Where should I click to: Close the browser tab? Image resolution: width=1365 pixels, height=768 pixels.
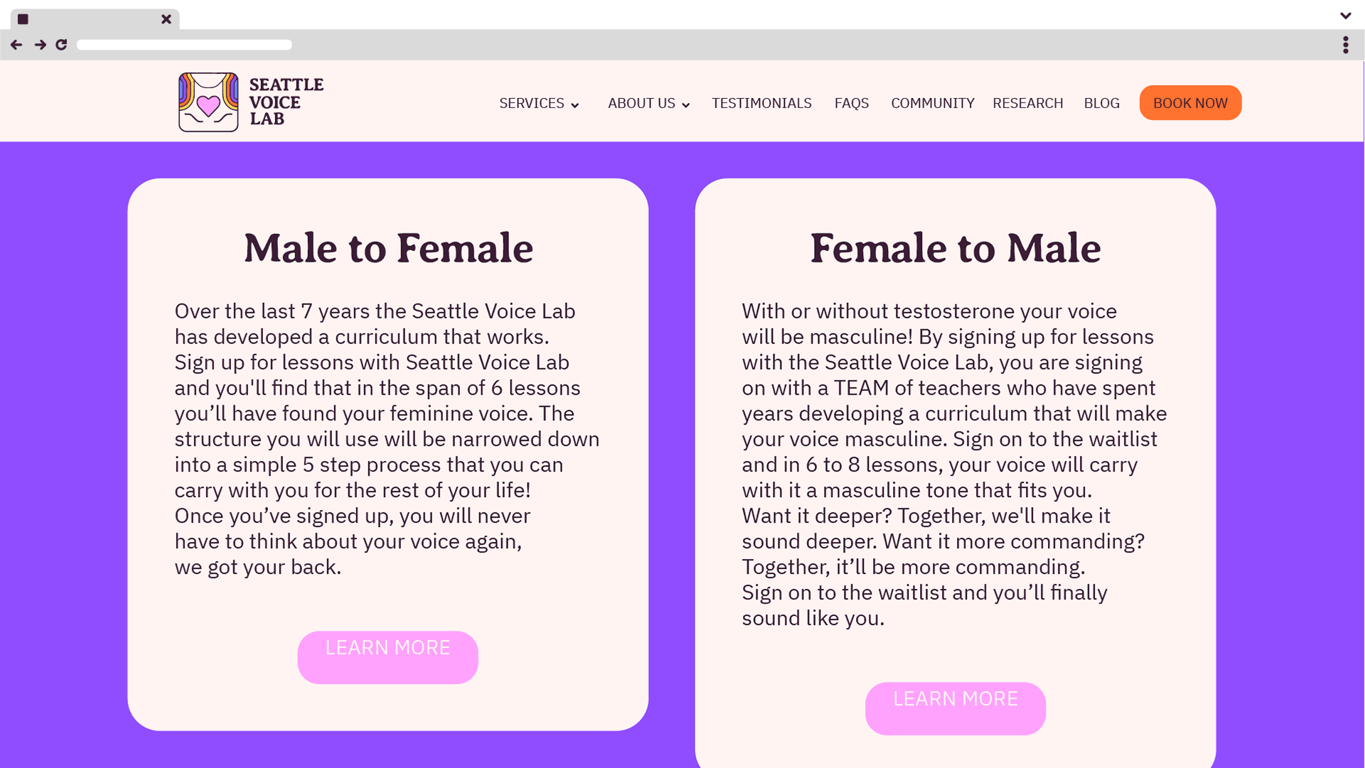(x=166, y=19)
